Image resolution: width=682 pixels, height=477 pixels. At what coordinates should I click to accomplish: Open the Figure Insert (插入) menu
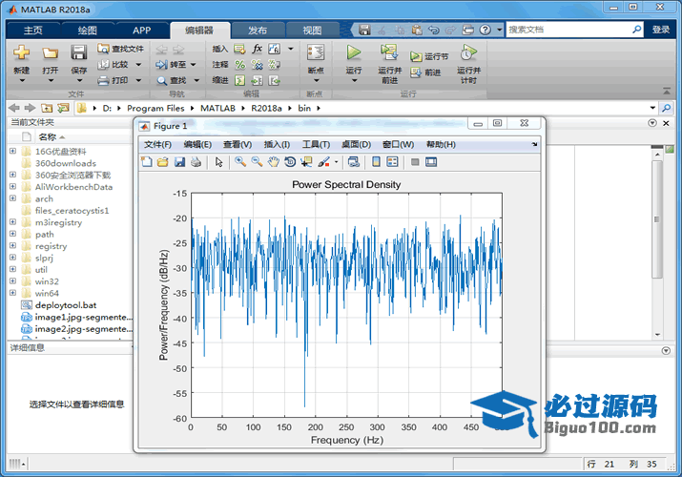pyautogui.click(x=277, y=144)
